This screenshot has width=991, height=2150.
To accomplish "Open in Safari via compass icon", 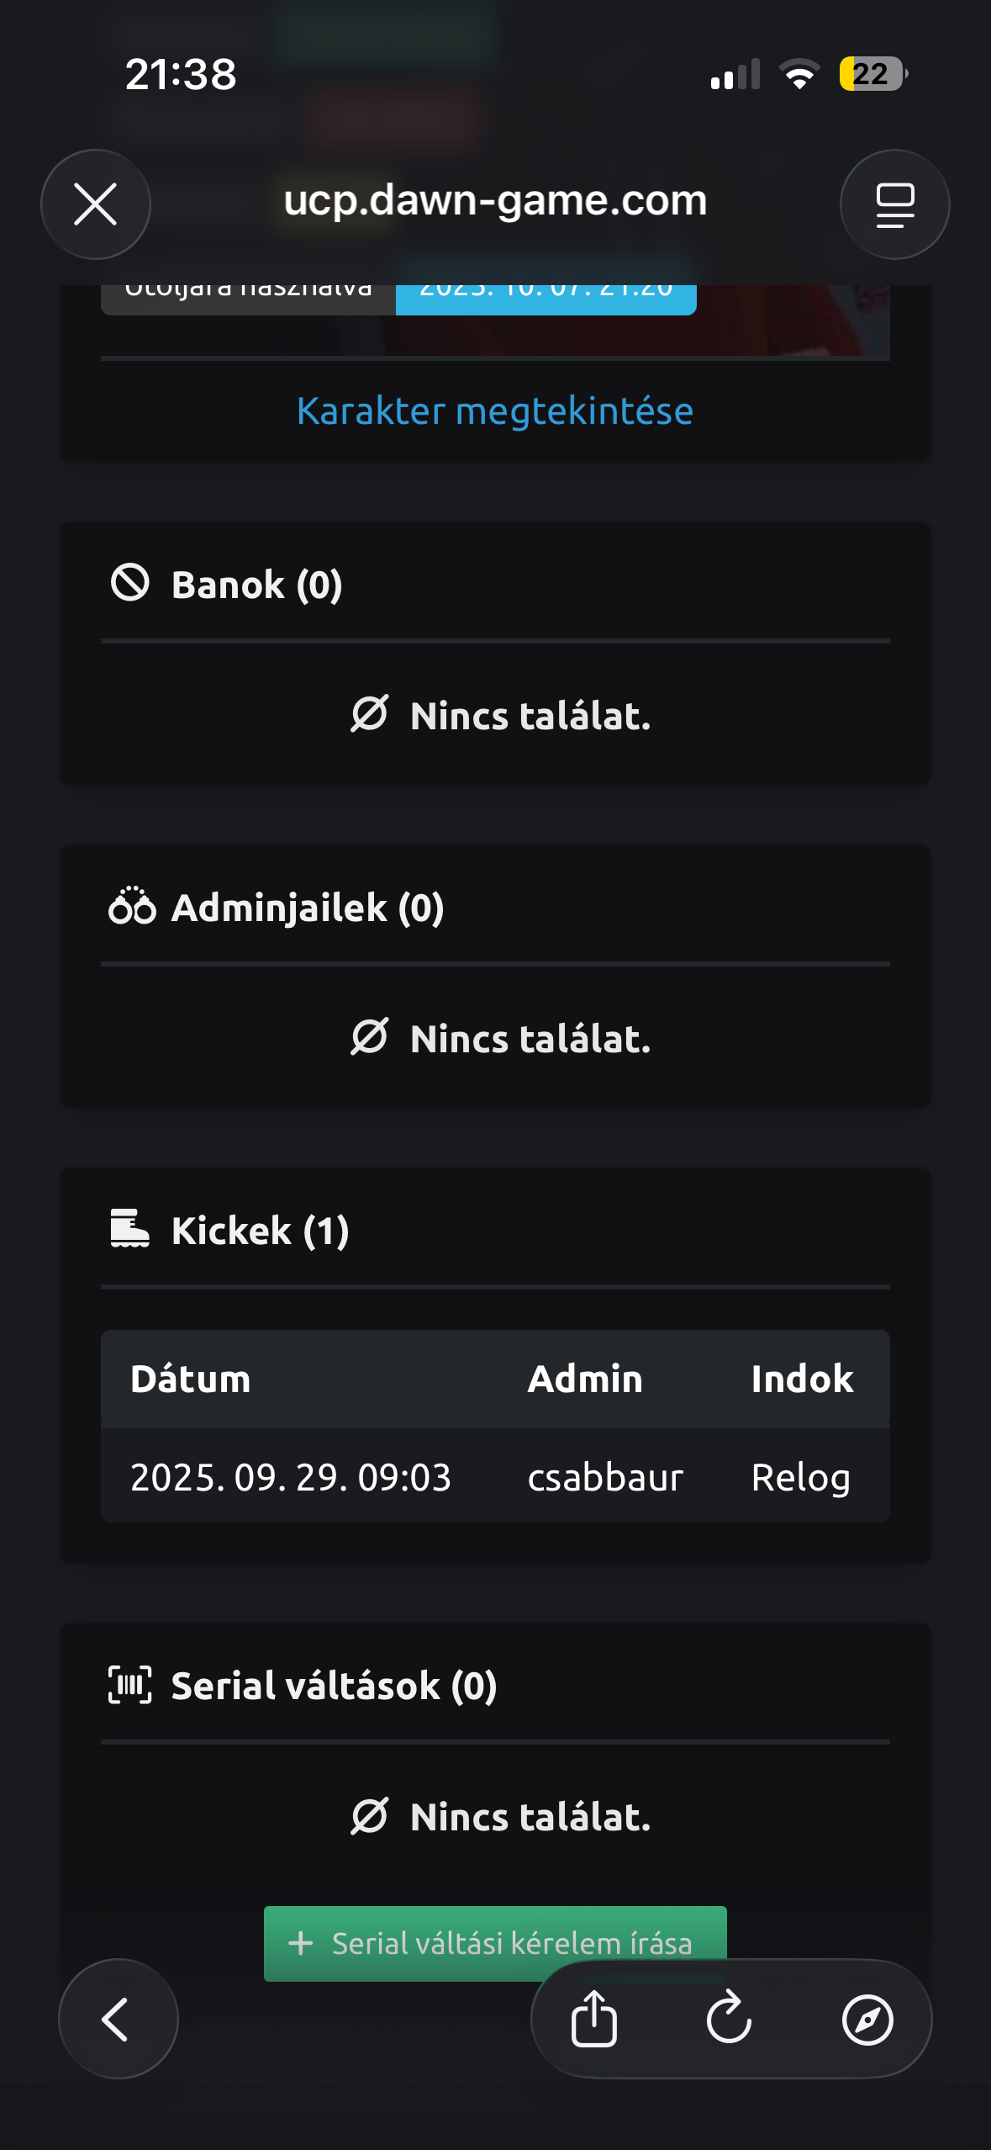I will tap(867, 2018).
